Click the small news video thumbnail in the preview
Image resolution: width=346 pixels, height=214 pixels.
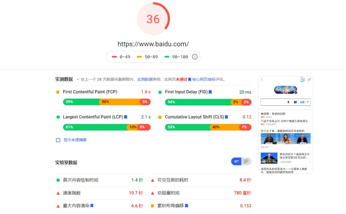pyautogui.click(x=269, y=158)
